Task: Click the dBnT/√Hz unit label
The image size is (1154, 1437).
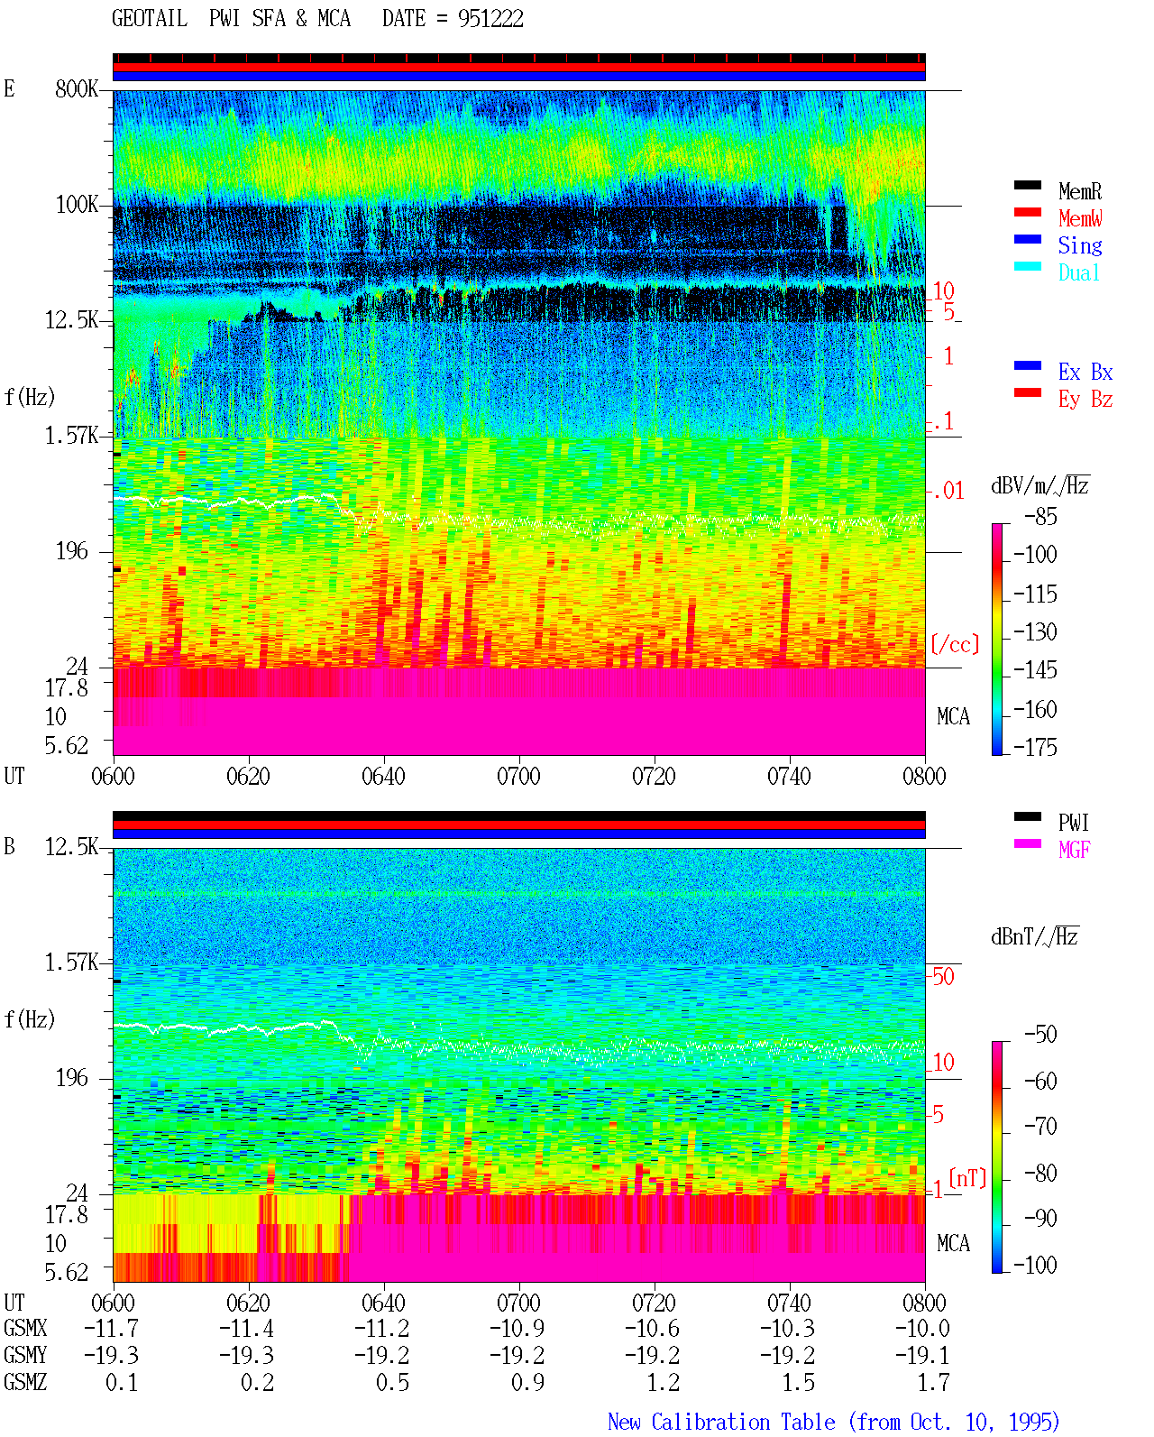Action: tap(1035, 936)
